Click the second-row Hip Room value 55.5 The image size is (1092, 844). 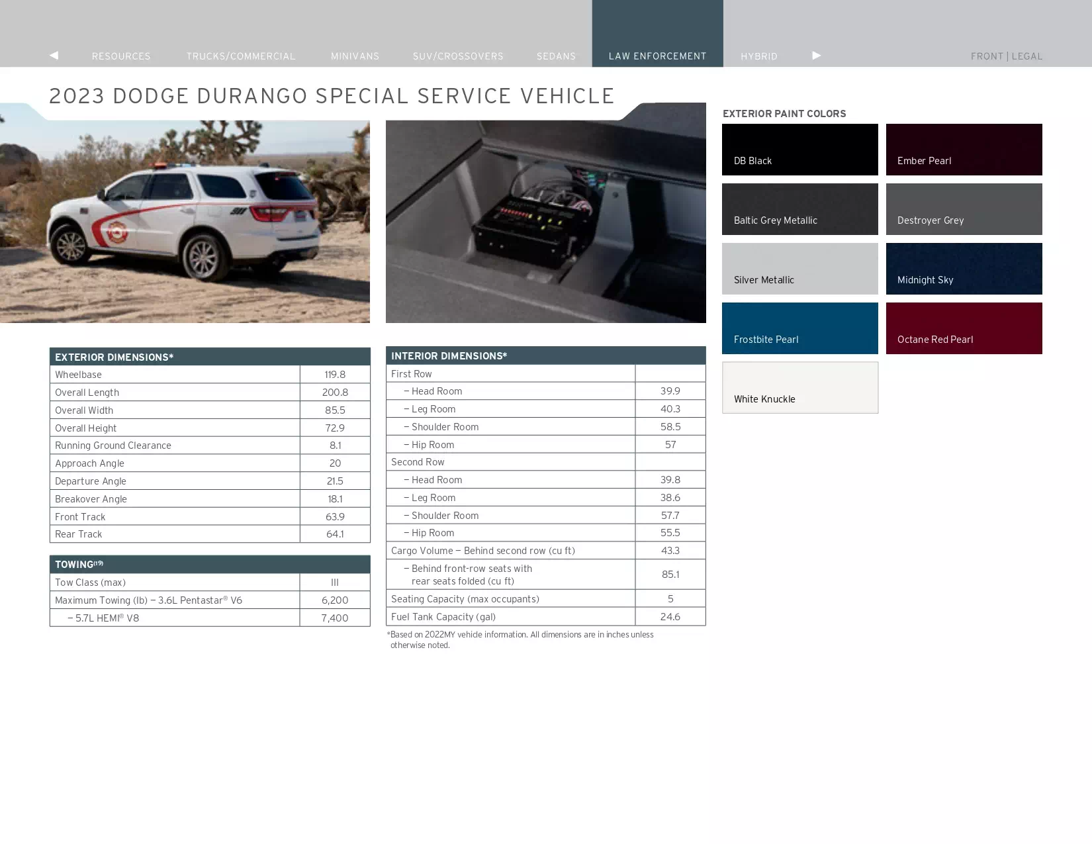pyautogui.click(x=670, y=533)
